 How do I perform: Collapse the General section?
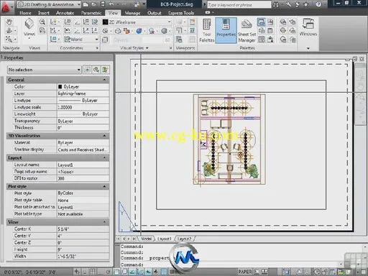click(104, 80)
